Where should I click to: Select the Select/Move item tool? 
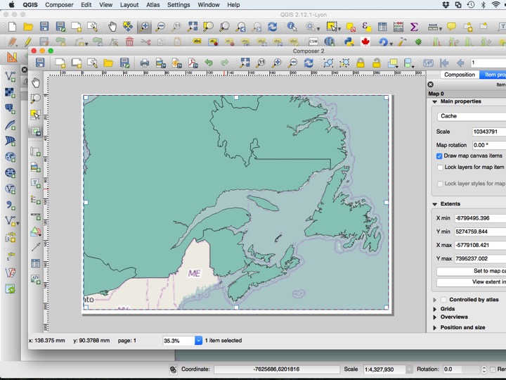36,115
